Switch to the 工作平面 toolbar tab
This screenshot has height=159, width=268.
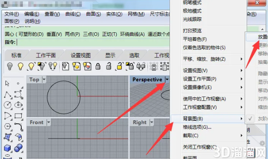[46, 55]
